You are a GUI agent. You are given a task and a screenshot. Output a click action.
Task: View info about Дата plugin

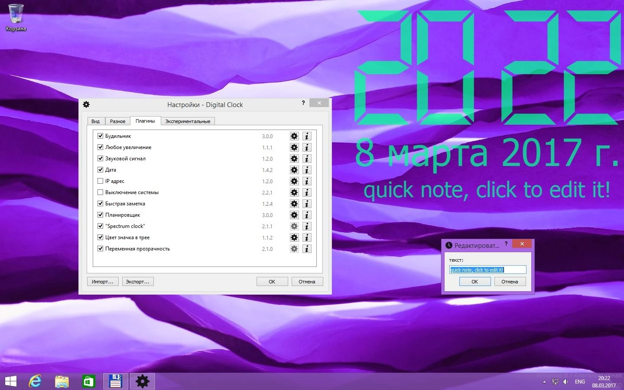click(x=307, y=170)
